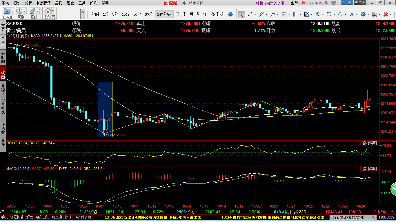Image resolution: width=396 pixels, height=222 pixels.
Task: Open period settings gear icon
Action: pyautogui.click(x=230, y=14)
